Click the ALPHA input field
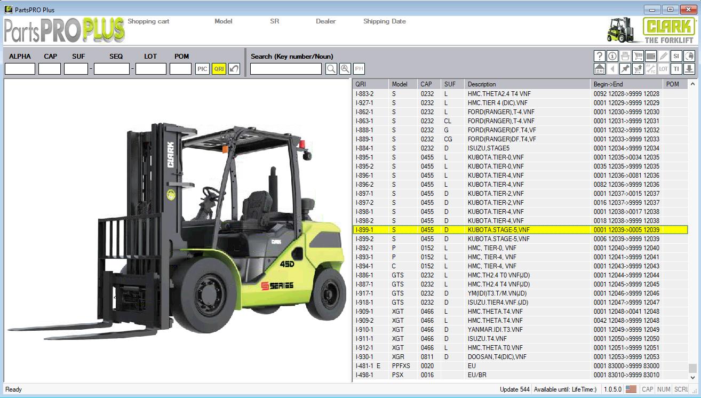 19,68
